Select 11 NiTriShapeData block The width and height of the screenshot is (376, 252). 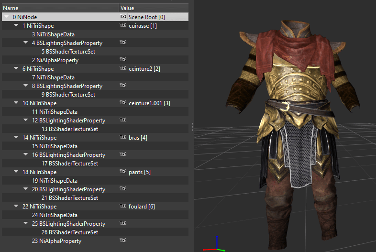click(55, 112)
